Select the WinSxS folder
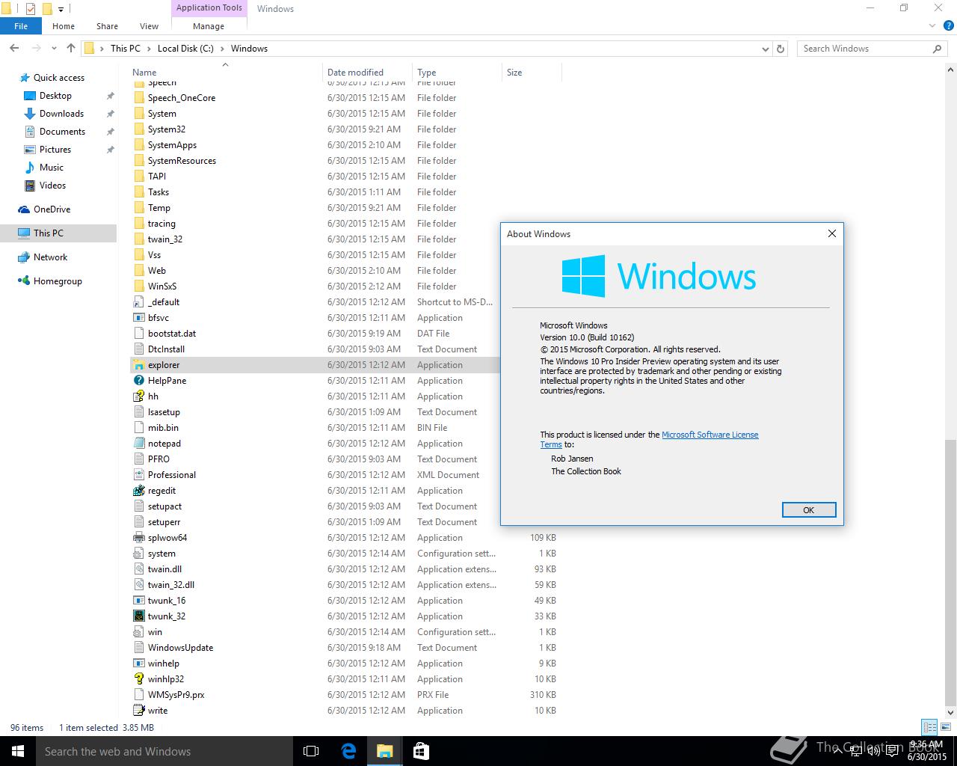This screenshot has height=766, width=957. coord(162,287)
